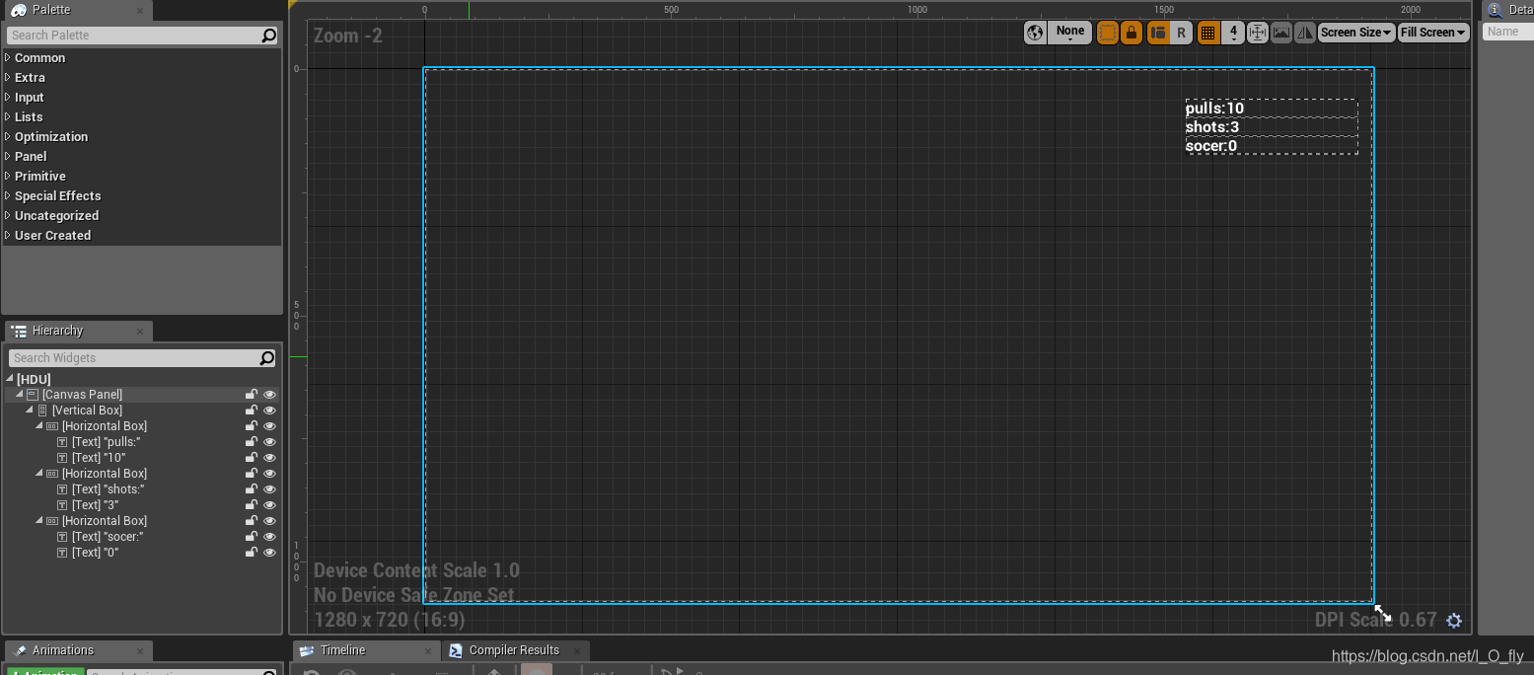The image size is (1534, 675).
Task: Click the zoom to fit icon
Action: [1258, 33]
